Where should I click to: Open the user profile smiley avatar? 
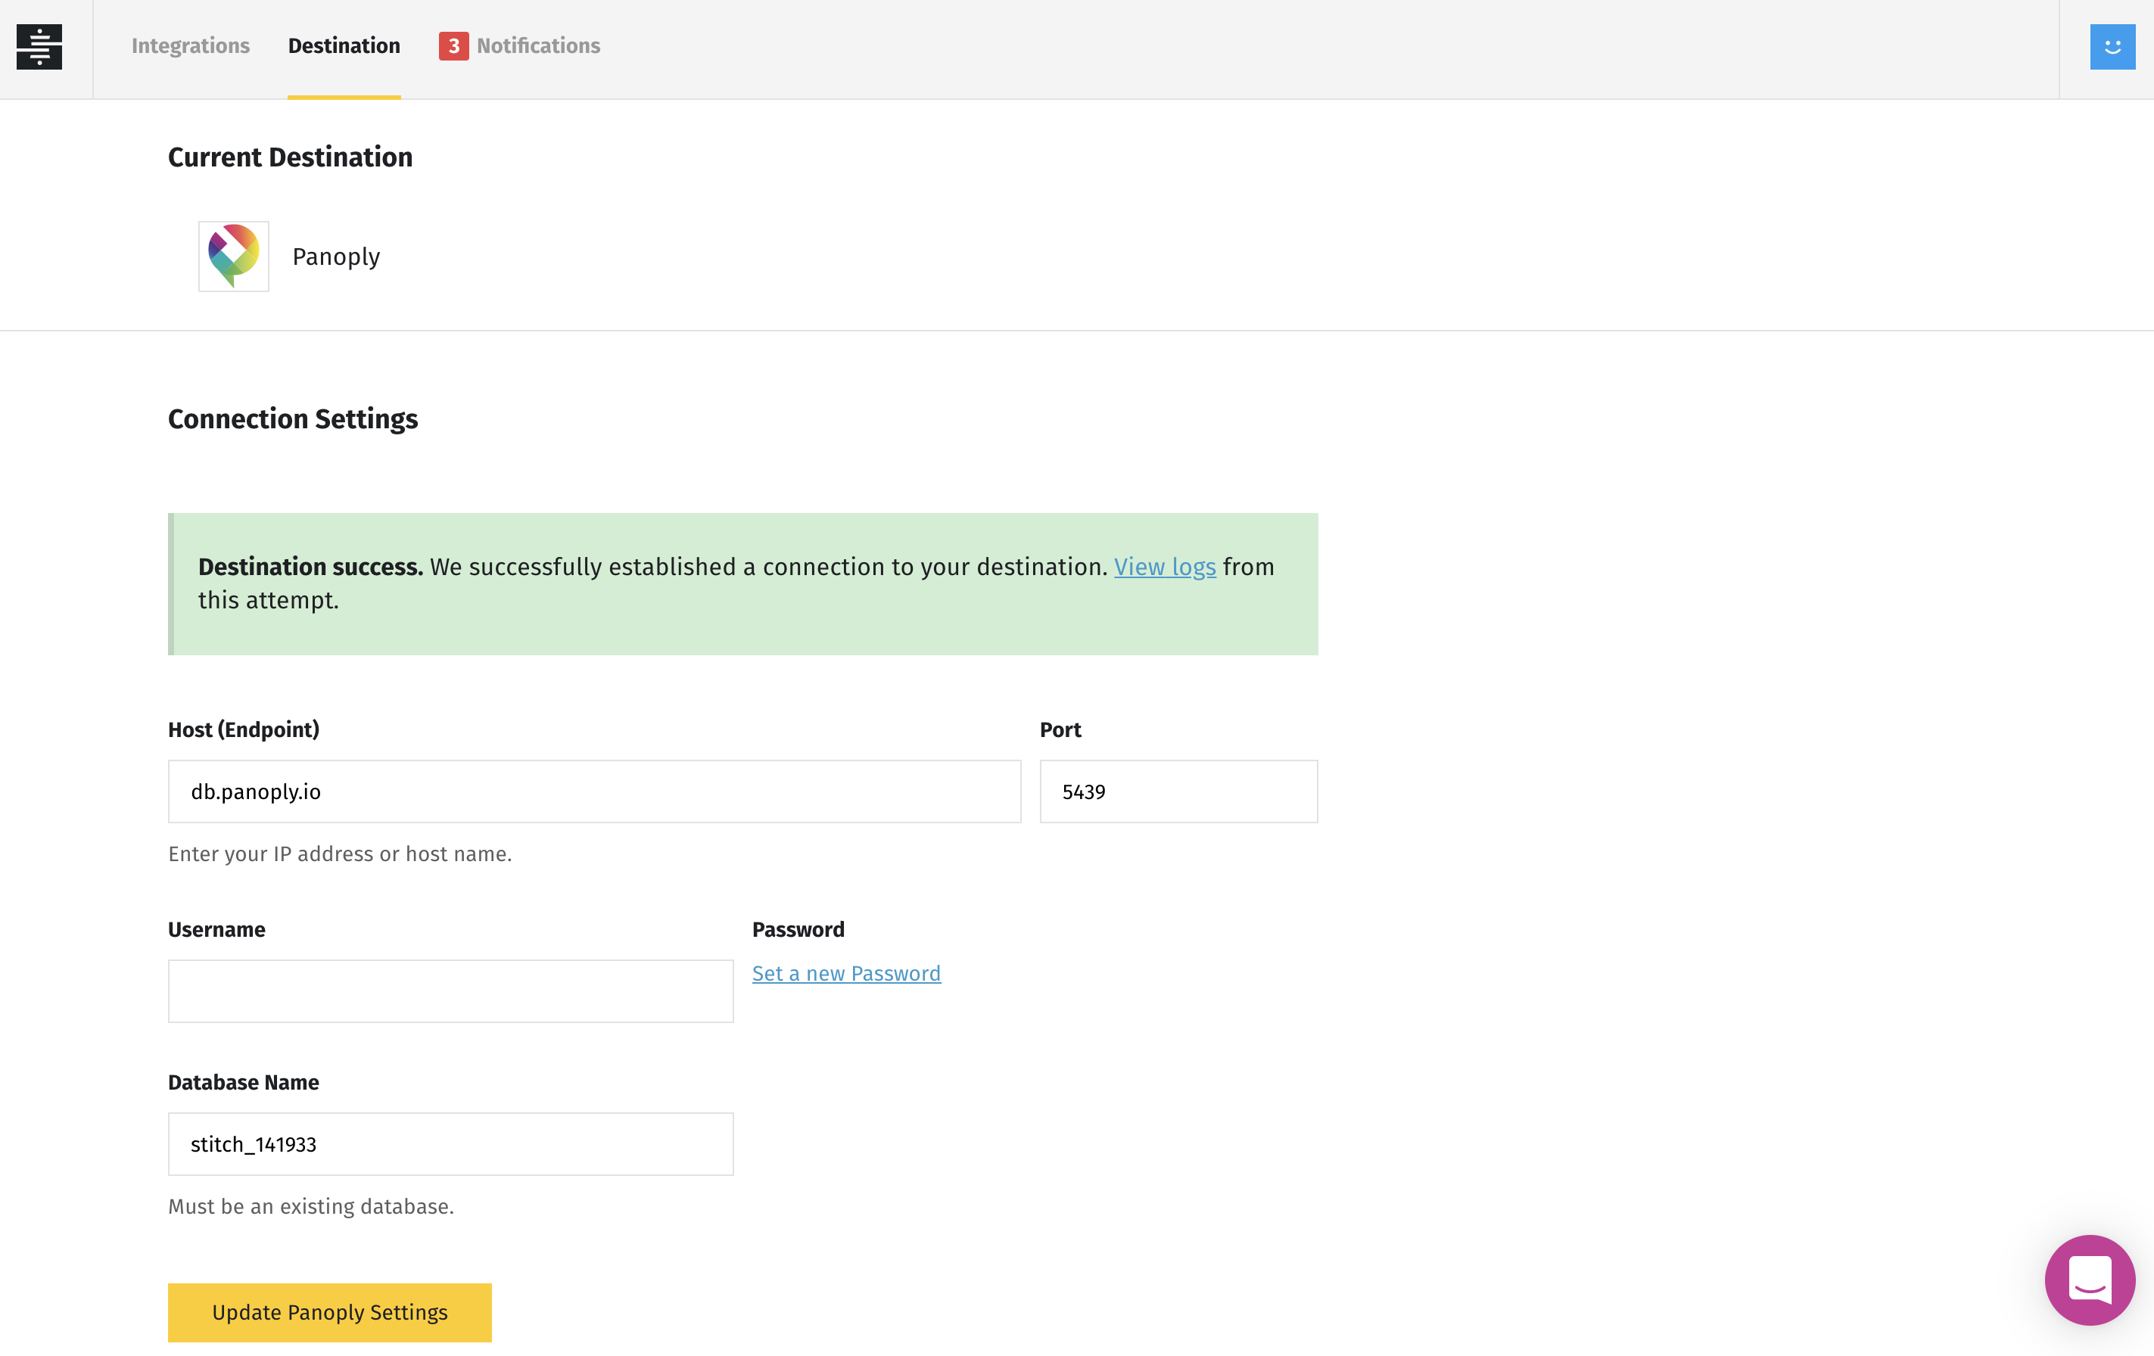[2112, 46]
